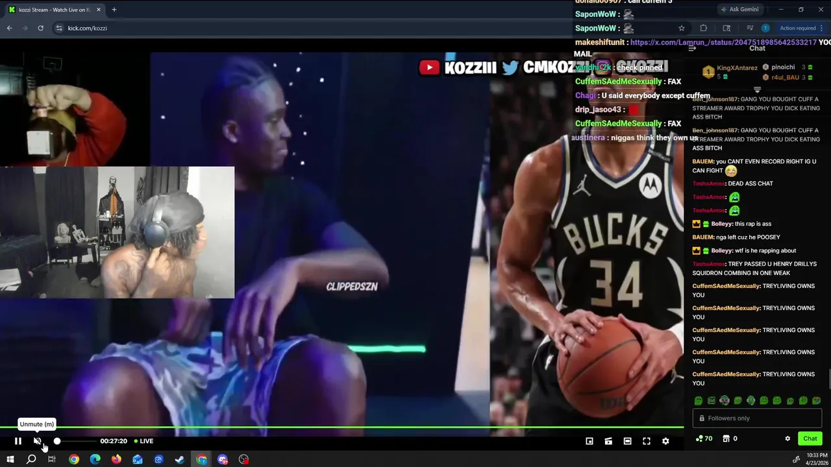Open the Google Lens search icon in toolbar

pos(726,28)
